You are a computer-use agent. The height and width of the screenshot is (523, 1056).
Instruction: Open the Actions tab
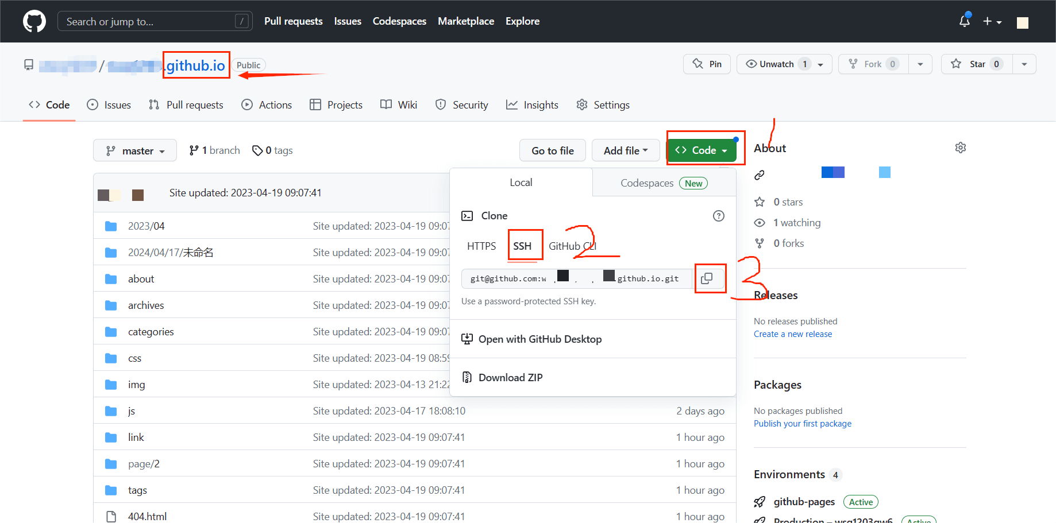267,104
